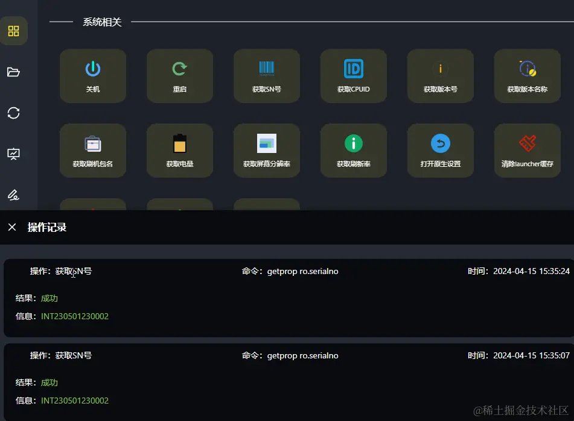Click the sync icon in the sidebar
This screenshot has width=574, height=421.
[14, 113]
